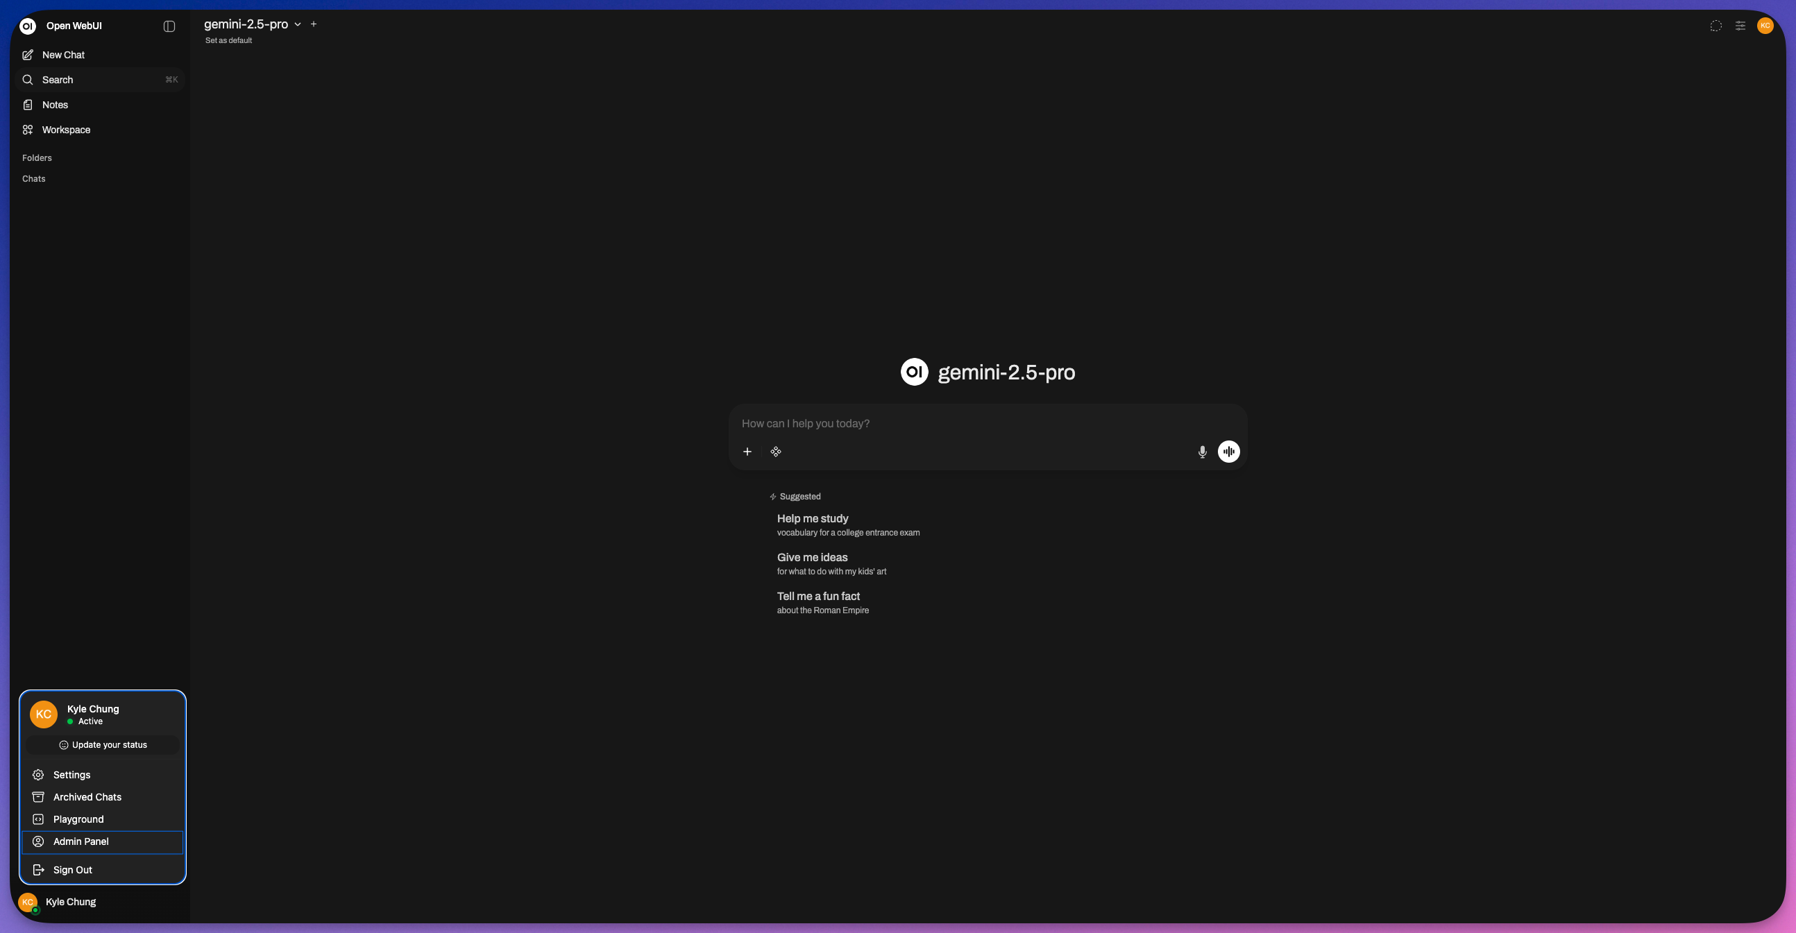Expand the Chats section in sidebar
This screenshot has width=1796, height=933.
click(33, 179)
